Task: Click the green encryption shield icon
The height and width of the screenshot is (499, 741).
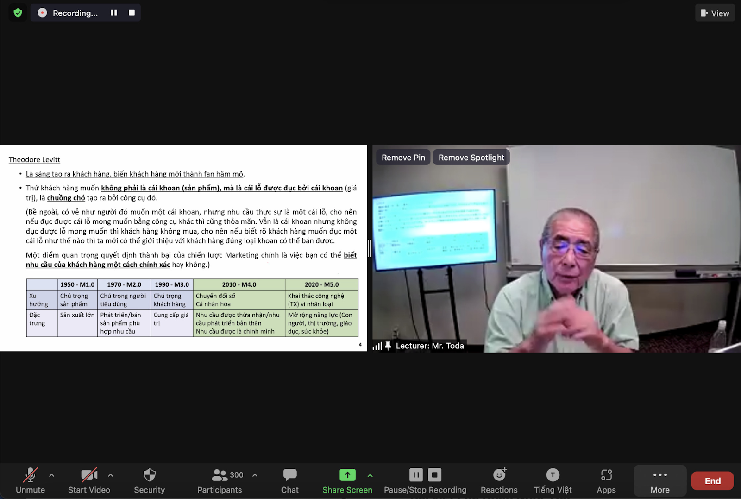Action: click(x=18, y=13)
